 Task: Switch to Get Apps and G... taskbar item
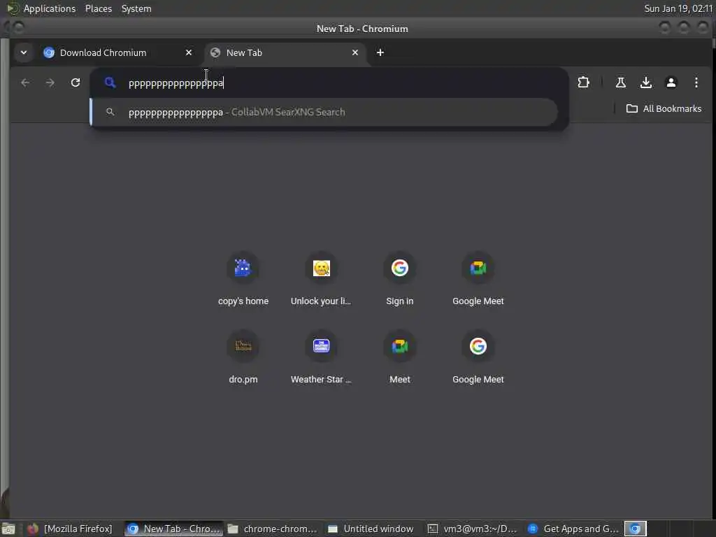[x=573, y=529]
